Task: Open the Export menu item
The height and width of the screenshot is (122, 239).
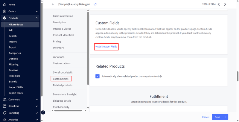Action: (x=13, y=47)
